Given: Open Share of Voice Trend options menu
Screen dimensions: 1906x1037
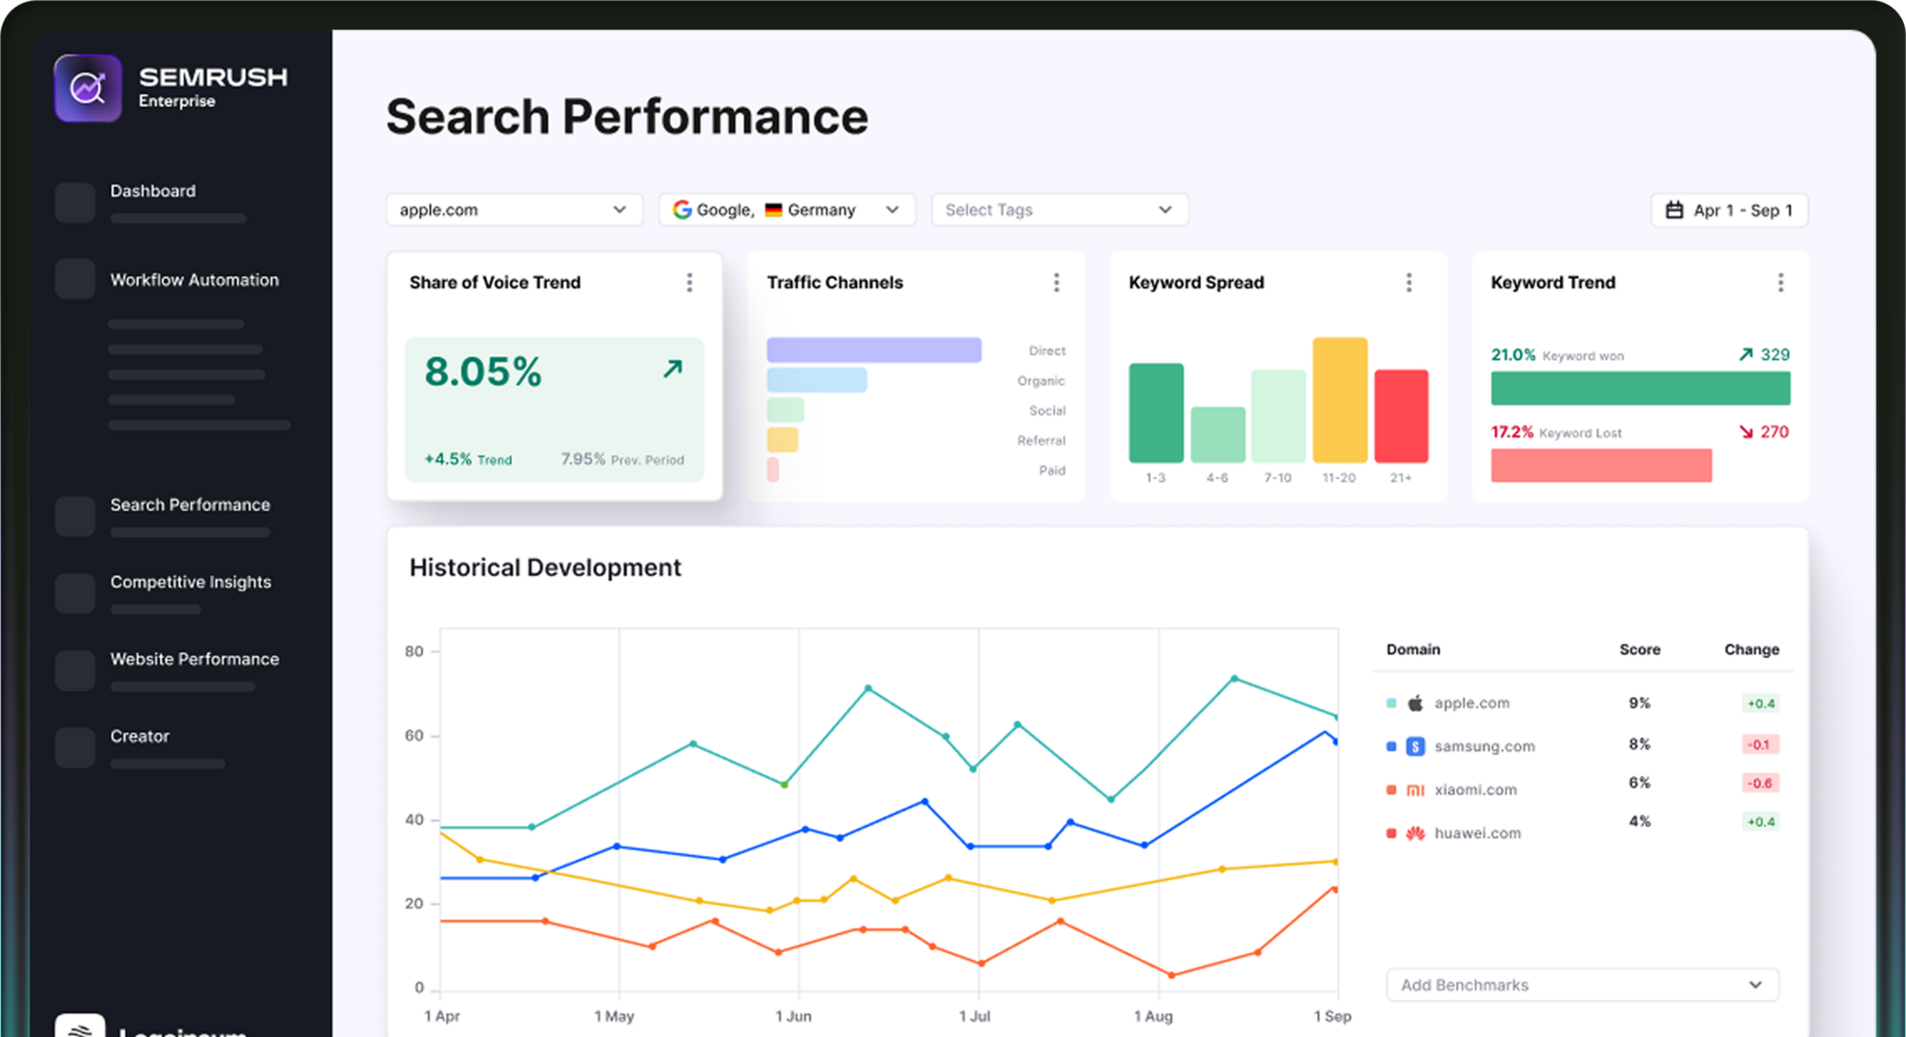Looking at the screenshot, I should [x=690, y=282].
